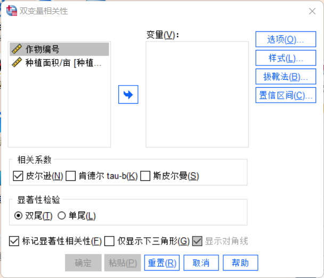Enable 仅显示下三角形(G) checkbox

click(x=109, y=241)
